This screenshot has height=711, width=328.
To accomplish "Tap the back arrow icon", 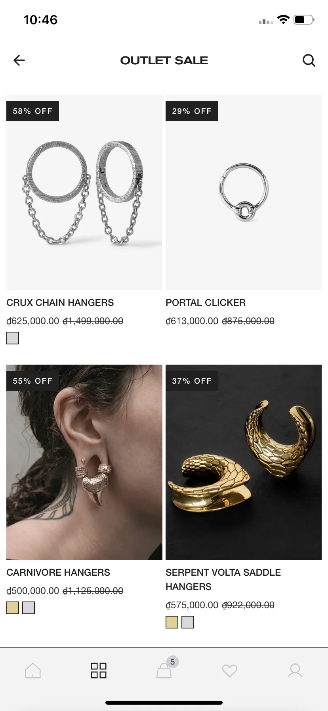I will 19,60.
